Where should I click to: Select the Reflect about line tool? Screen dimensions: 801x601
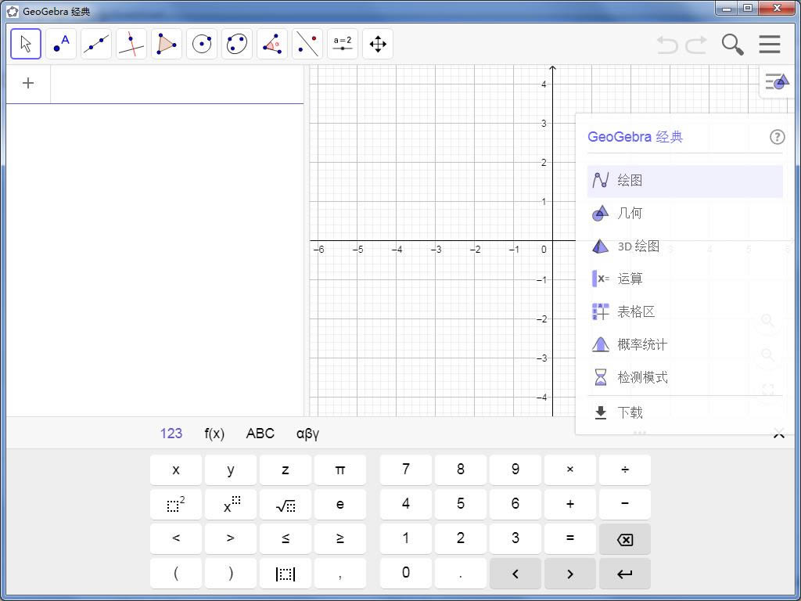[x=307, y=44]
